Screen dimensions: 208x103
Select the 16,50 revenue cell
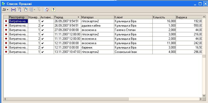pyautogui.click(x=189, y=47)
